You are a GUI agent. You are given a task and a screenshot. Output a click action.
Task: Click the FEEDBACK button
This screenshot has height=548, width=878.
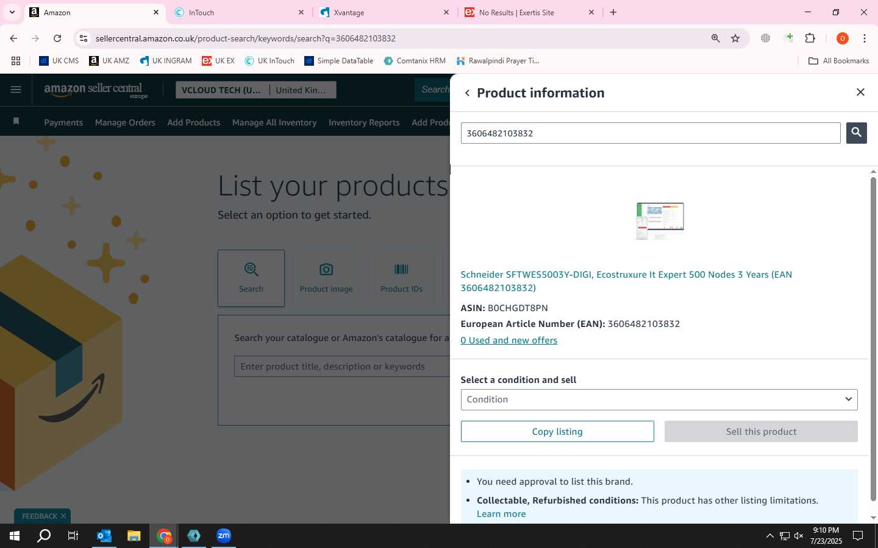pyautogui.click(x=40, y=516)
